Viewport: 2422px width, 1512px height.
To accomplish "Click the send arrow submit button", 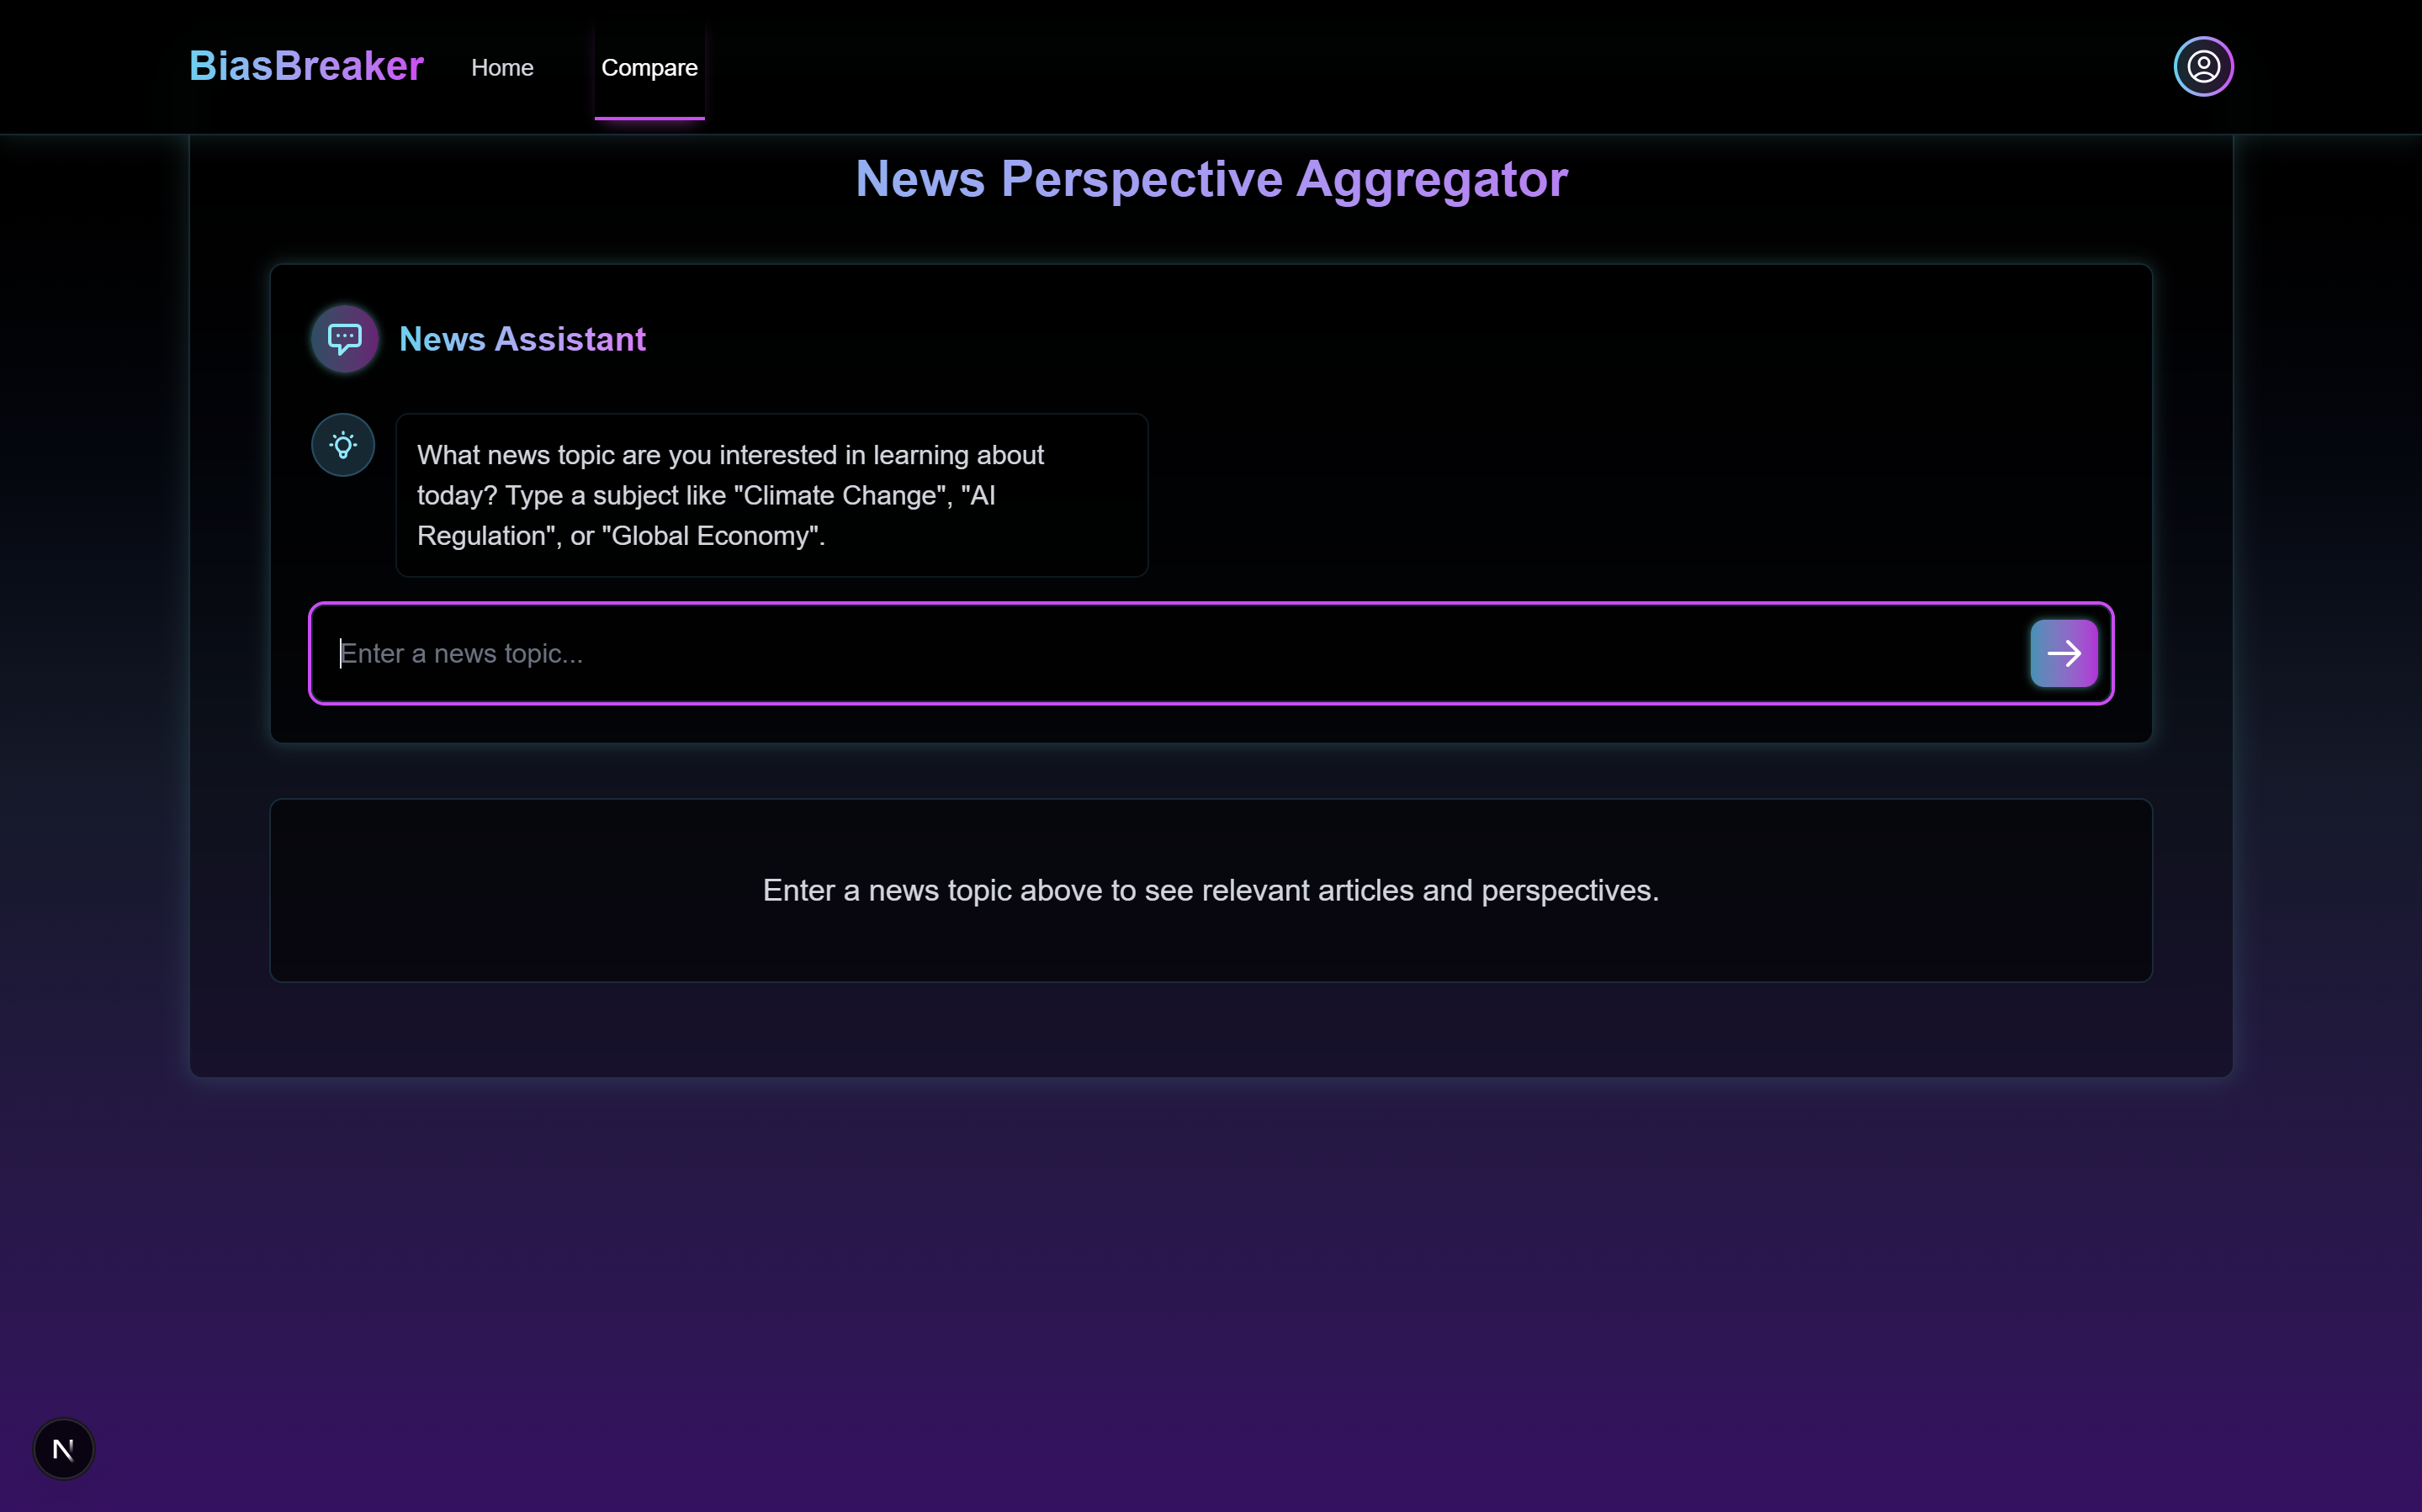I will [x=2063, y=653].
